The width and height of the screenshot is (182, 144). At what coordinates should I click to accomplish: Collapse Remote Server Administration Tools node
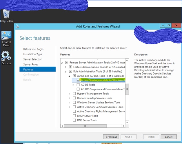[x=62, y=63]
